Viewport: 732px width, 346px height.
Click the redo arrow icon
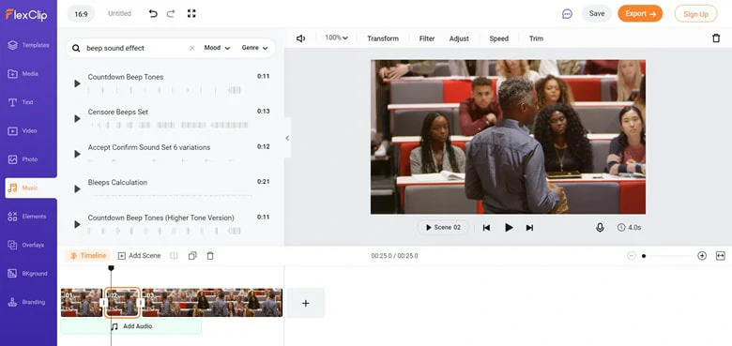tap(171, 13)
